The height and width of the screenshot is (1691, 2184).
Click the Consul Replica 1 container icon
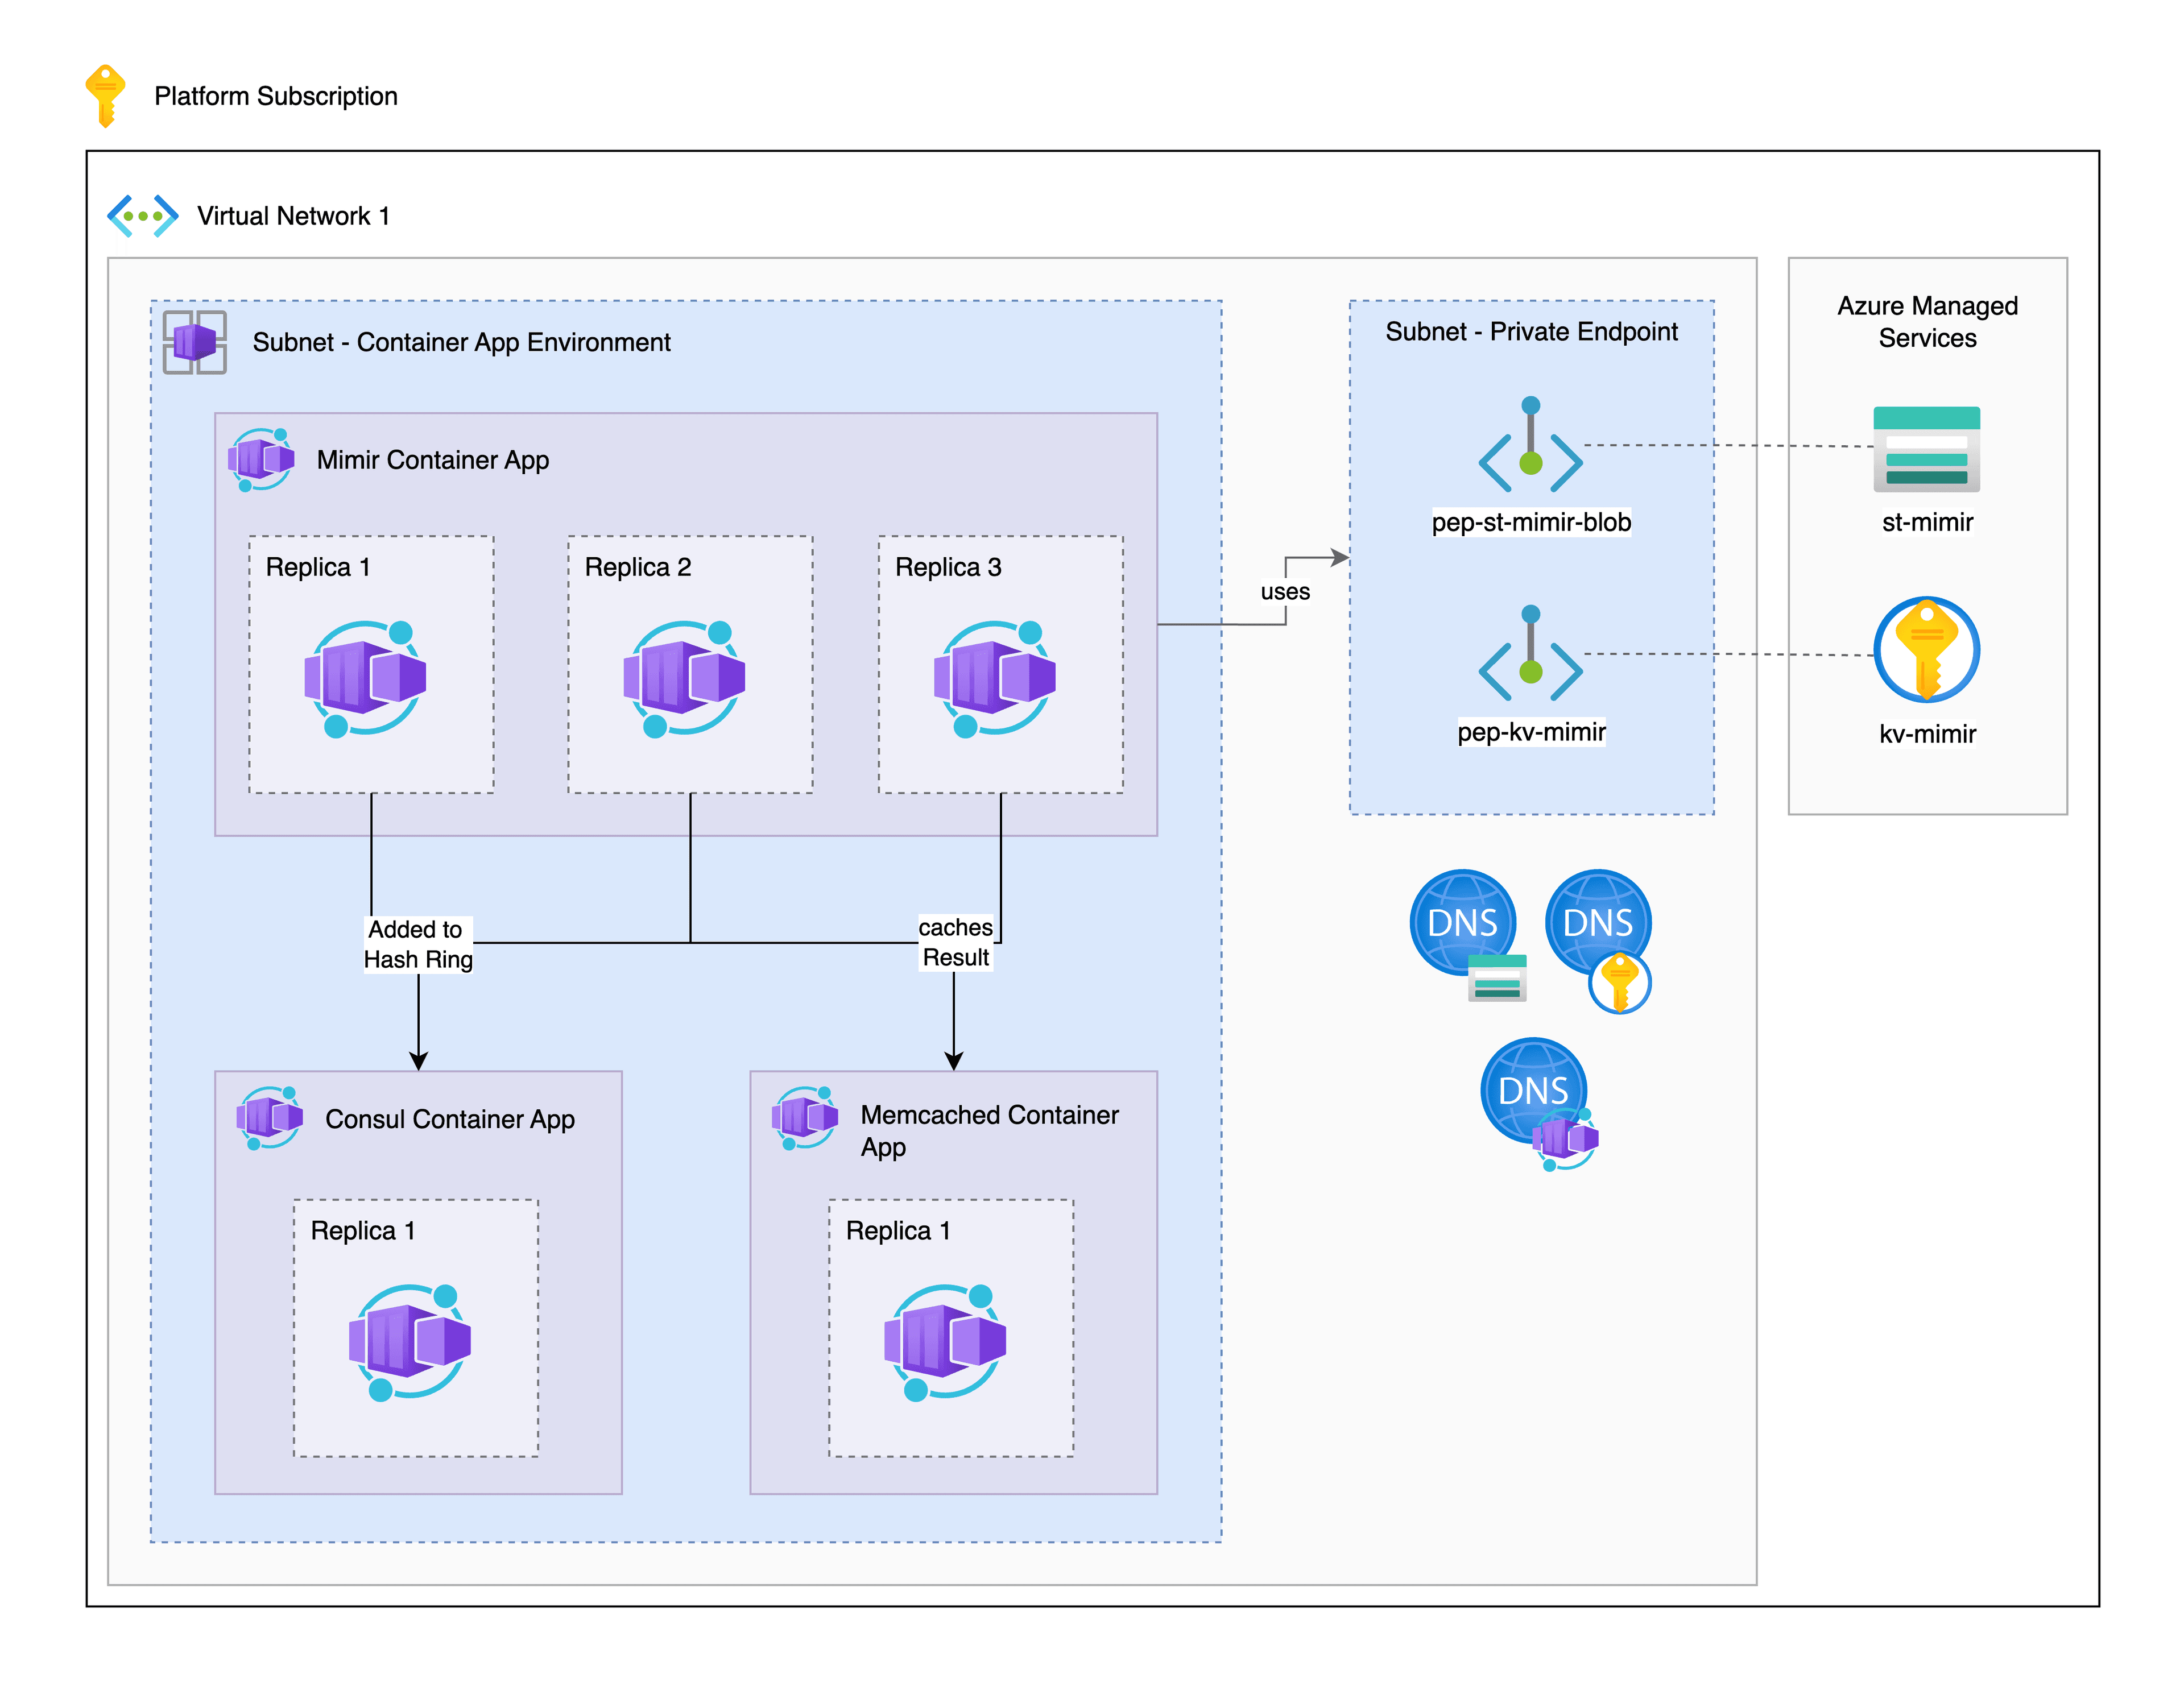coord(410,1342)
